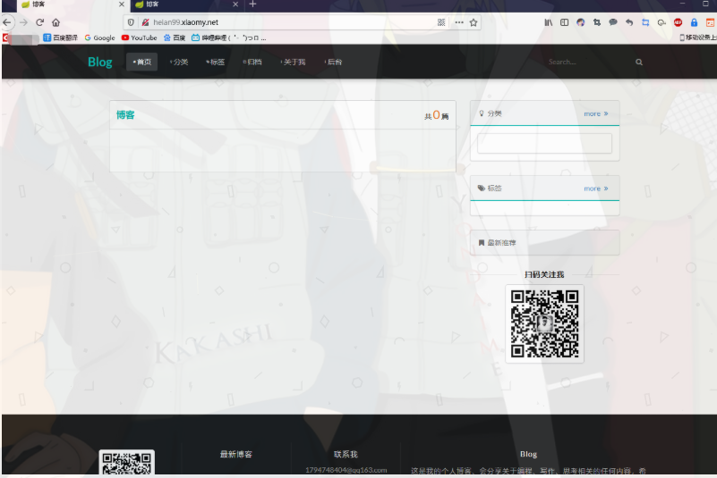Open the Google bookmark
This screenshot has height=478, width=717.
(99, 38)
